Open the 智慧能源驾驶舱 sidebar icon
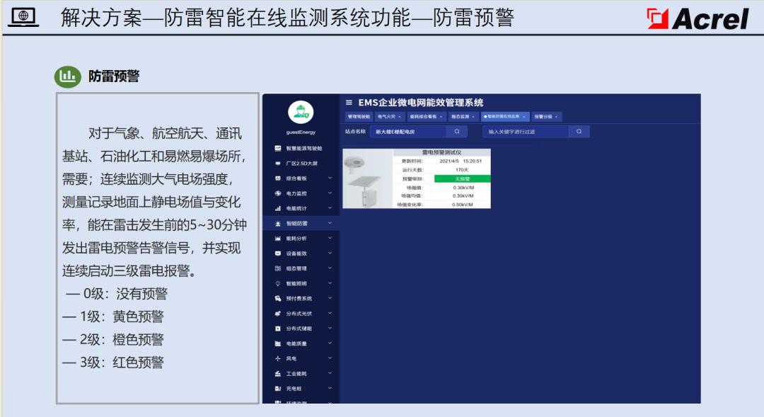The image size is (764, 417). click(x=278, y=148)
